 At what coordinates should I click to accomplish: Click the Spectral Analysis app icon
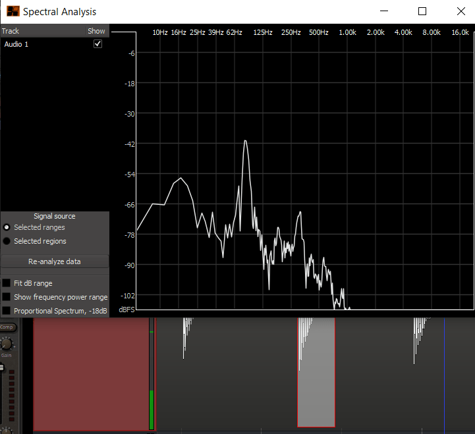(x=13, y=11)
